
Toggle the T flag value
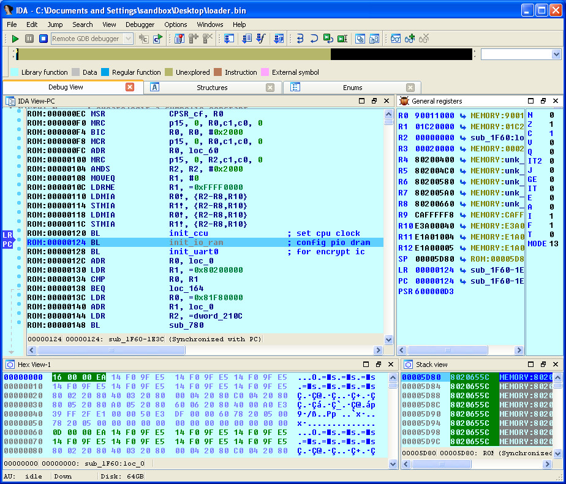[551, 234]
